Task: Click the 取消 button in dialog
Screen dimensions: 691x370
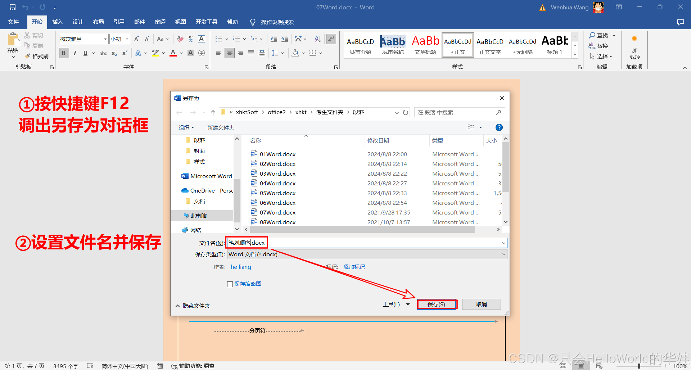Action: [482, 304]
